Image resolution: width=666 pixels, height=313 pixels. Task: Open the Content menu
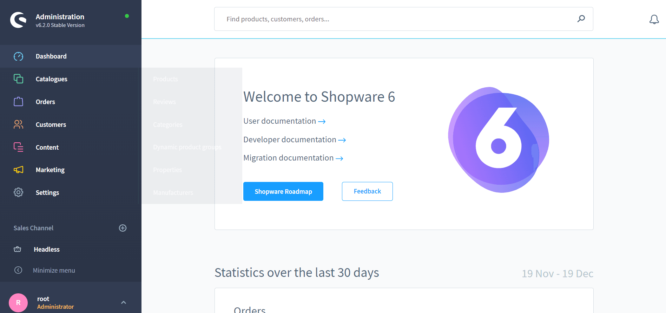pyautogui.click(x=71, y=147)
